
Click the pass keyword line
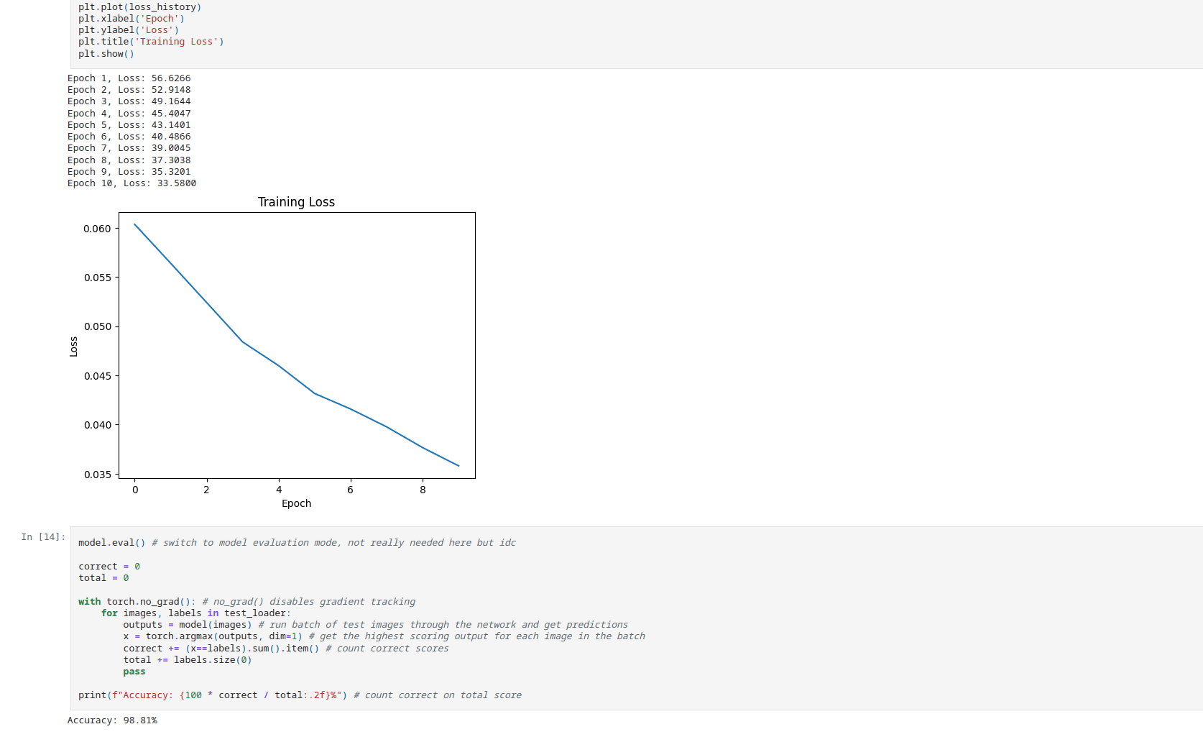click(134, 672)
